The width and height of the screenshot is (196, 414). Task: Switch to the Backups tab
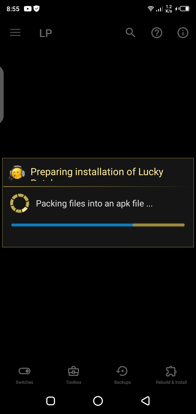pyautogui.click(x=122, y=375)
